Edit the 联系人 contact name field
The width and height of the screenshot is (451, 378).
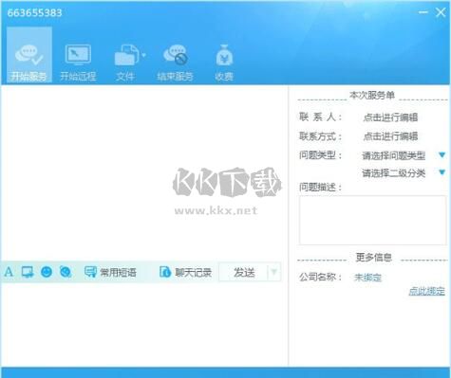tap(390, 117)
